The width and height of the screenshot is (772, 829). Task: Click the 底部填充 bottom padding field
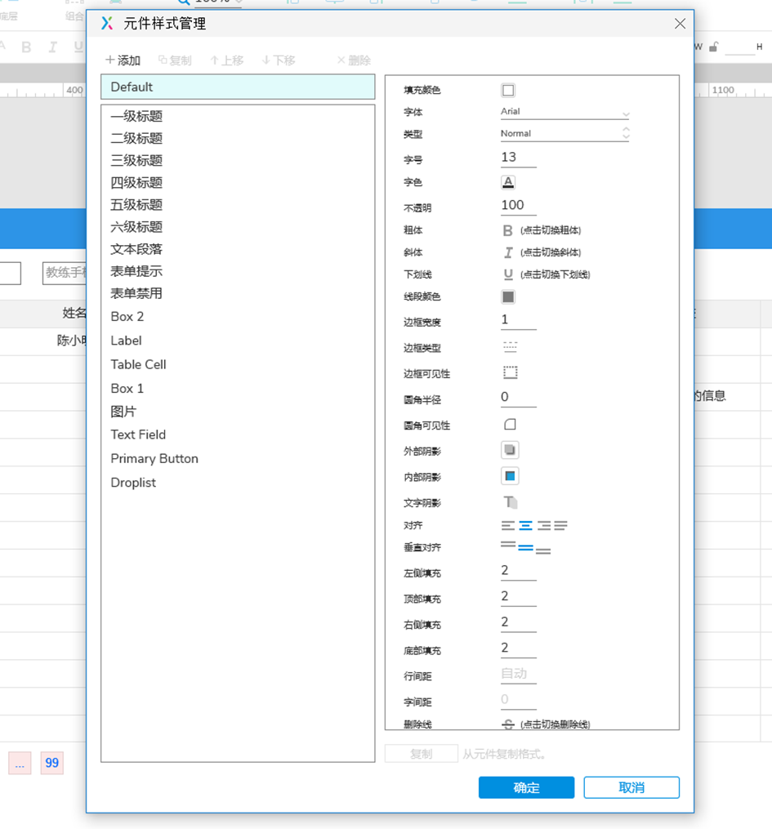pyautogui.click(x=518, y=648)
